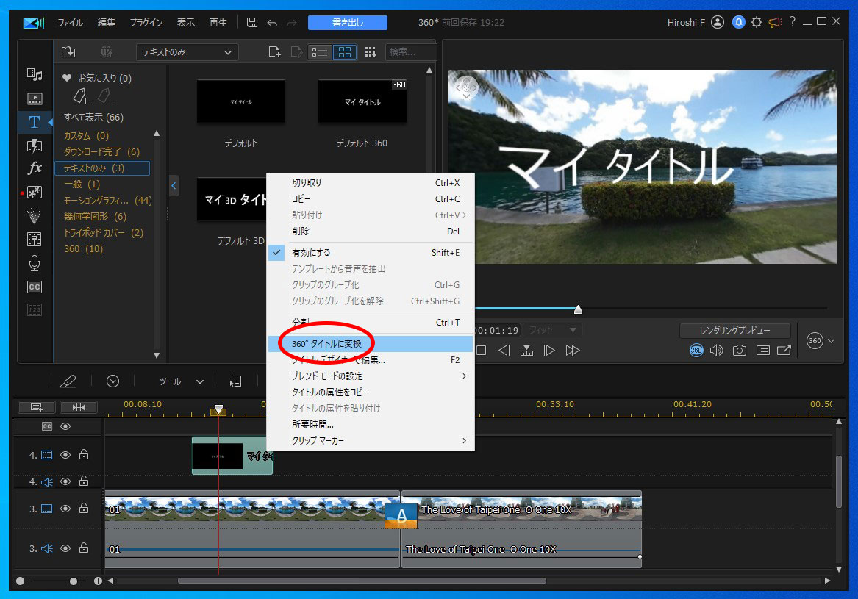Open the Title room (T icon)
858x599 pixels.
pos(35,122)
